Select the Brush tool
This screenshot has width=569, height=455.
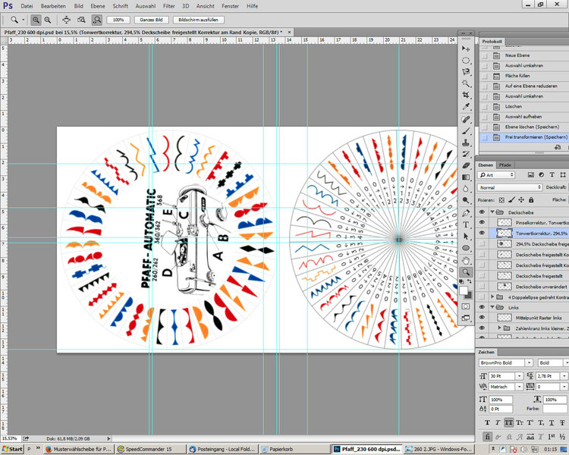tap(466, 131)
